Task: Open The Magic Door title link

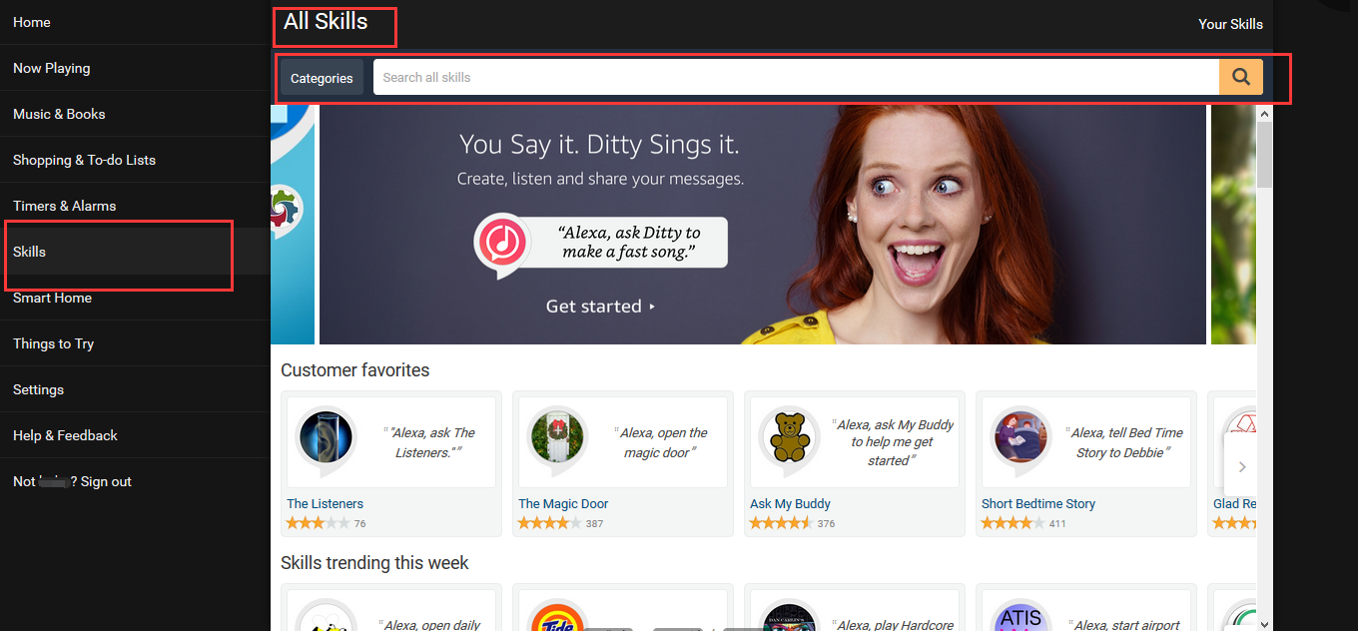Action: (x=563, y=504)
